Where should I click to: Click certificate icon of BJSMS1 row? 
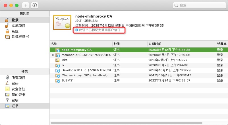(x=58, y=80)
